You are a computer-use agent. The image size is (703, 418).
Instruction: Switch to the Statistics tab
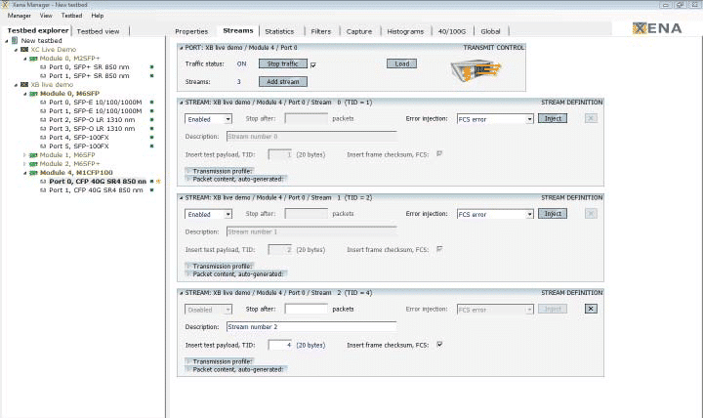click(x=279, y=31)
